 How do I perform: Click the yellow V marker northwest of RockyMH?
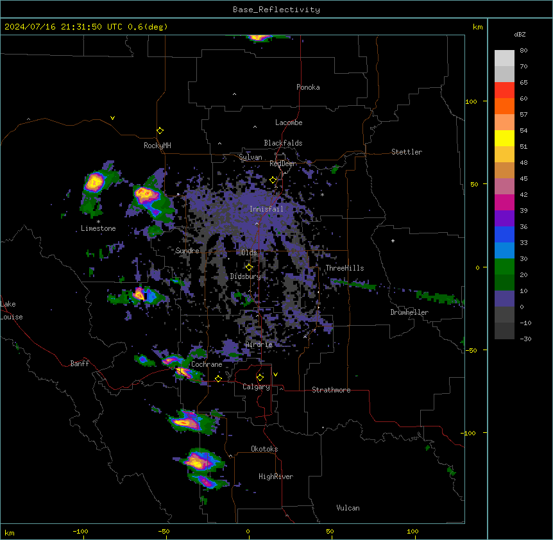pos(112,118)
